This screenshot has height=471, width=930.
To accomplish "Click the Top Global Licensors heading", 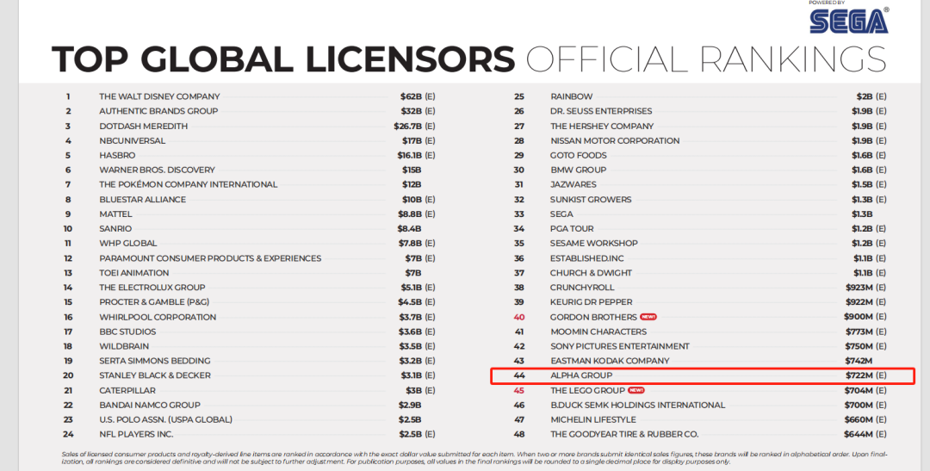I will [283, 59].
